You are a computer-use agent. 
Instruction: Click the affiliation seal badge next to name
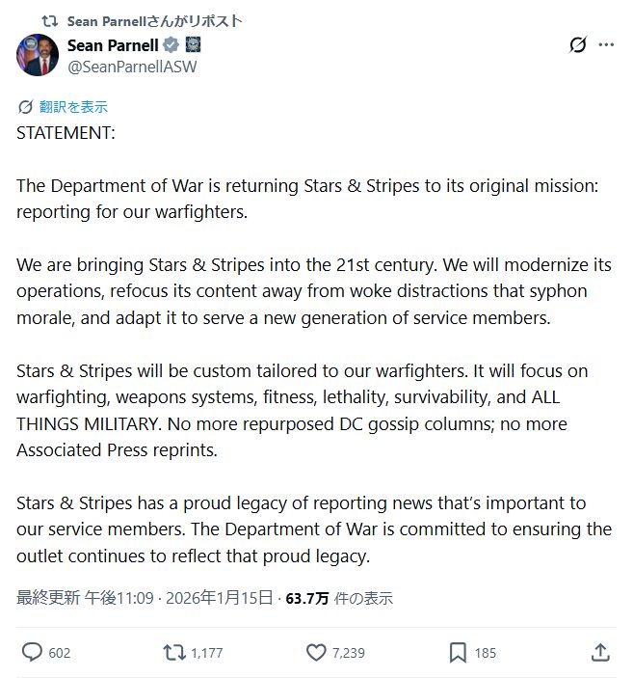[x=192, y=45]
